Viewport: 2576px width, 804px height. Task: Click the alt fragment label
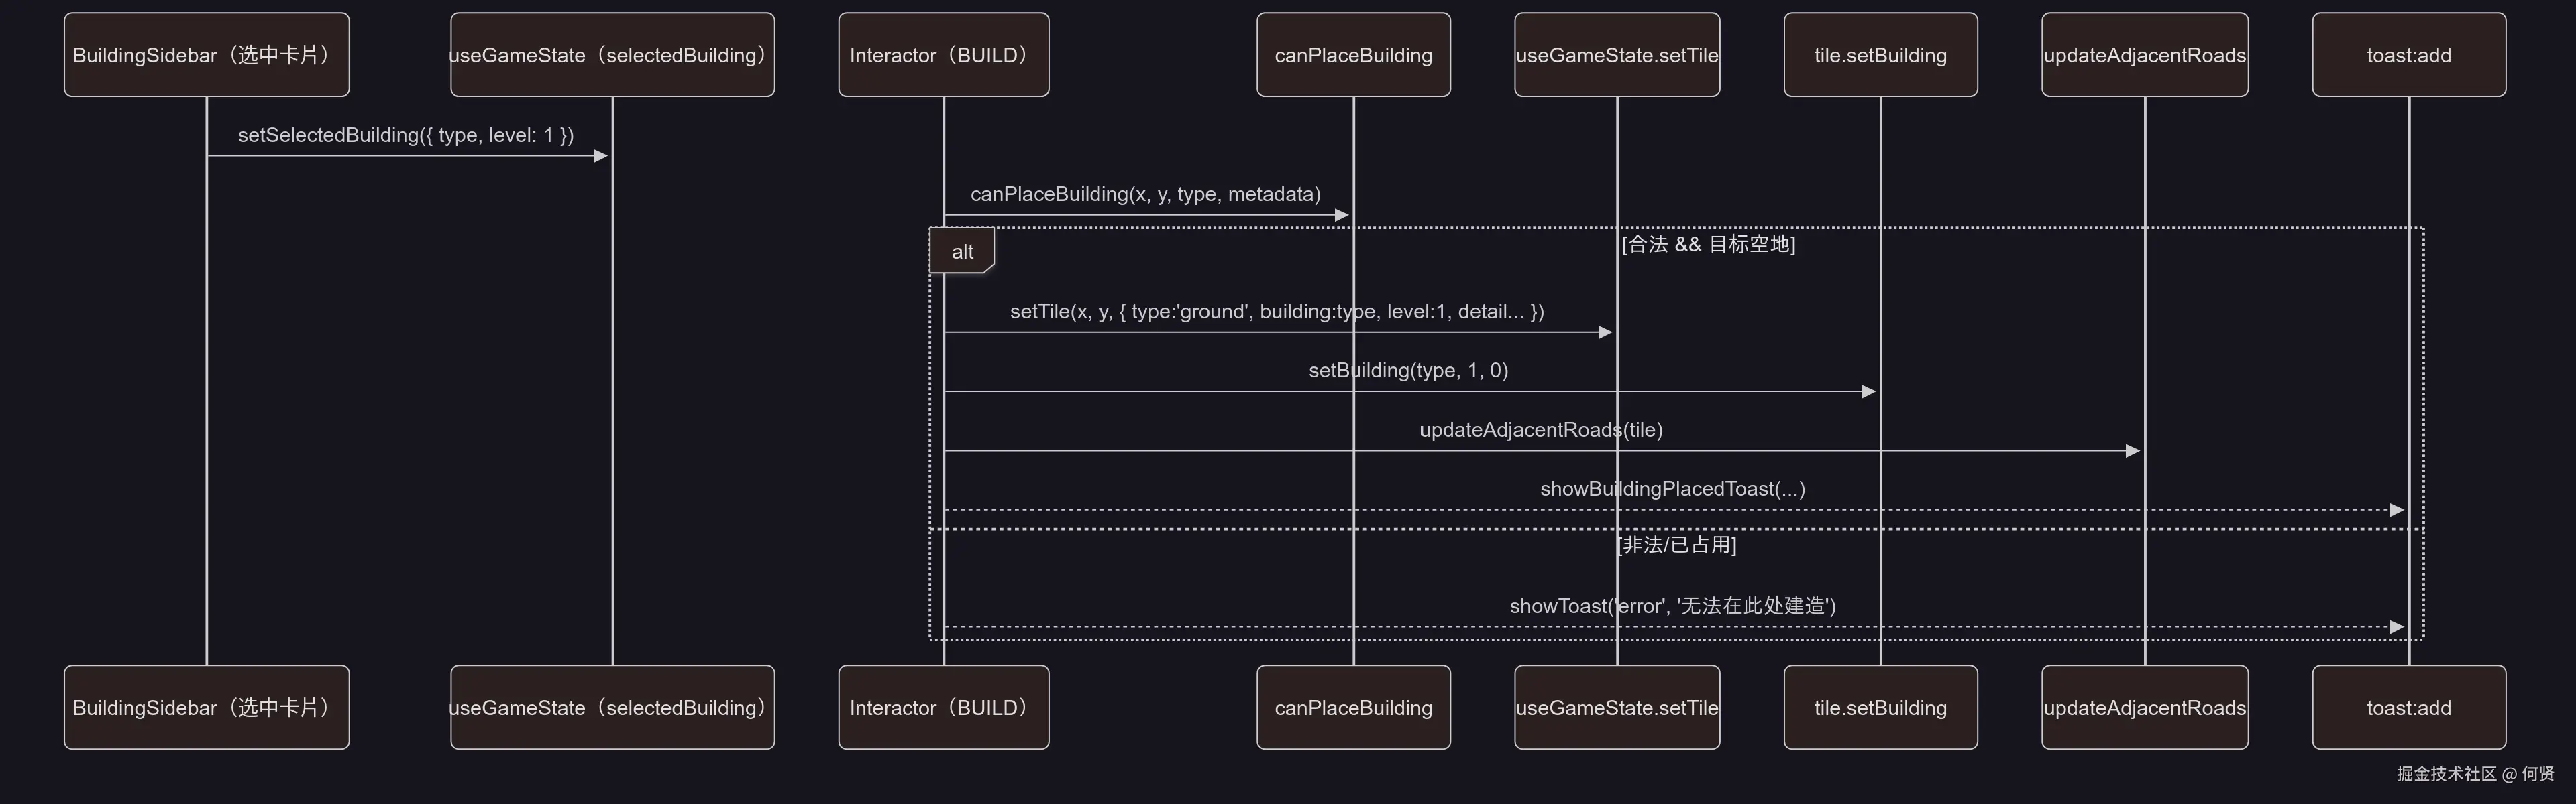(x=962, y=252)
